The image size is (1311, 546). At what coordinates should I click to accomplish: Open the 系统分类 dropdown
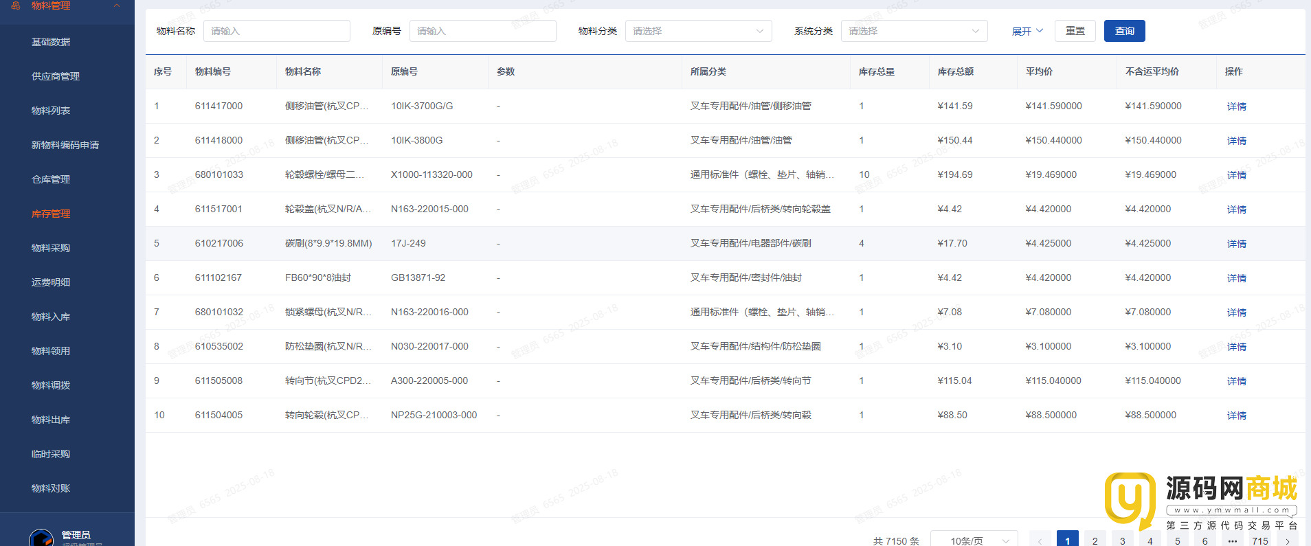(x=914, y=31)
